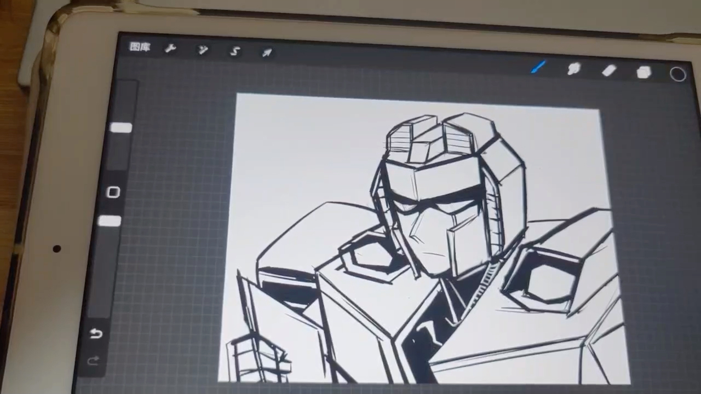Select the Smudge tool
Viewport: 701px width, 394px height.
573,69
